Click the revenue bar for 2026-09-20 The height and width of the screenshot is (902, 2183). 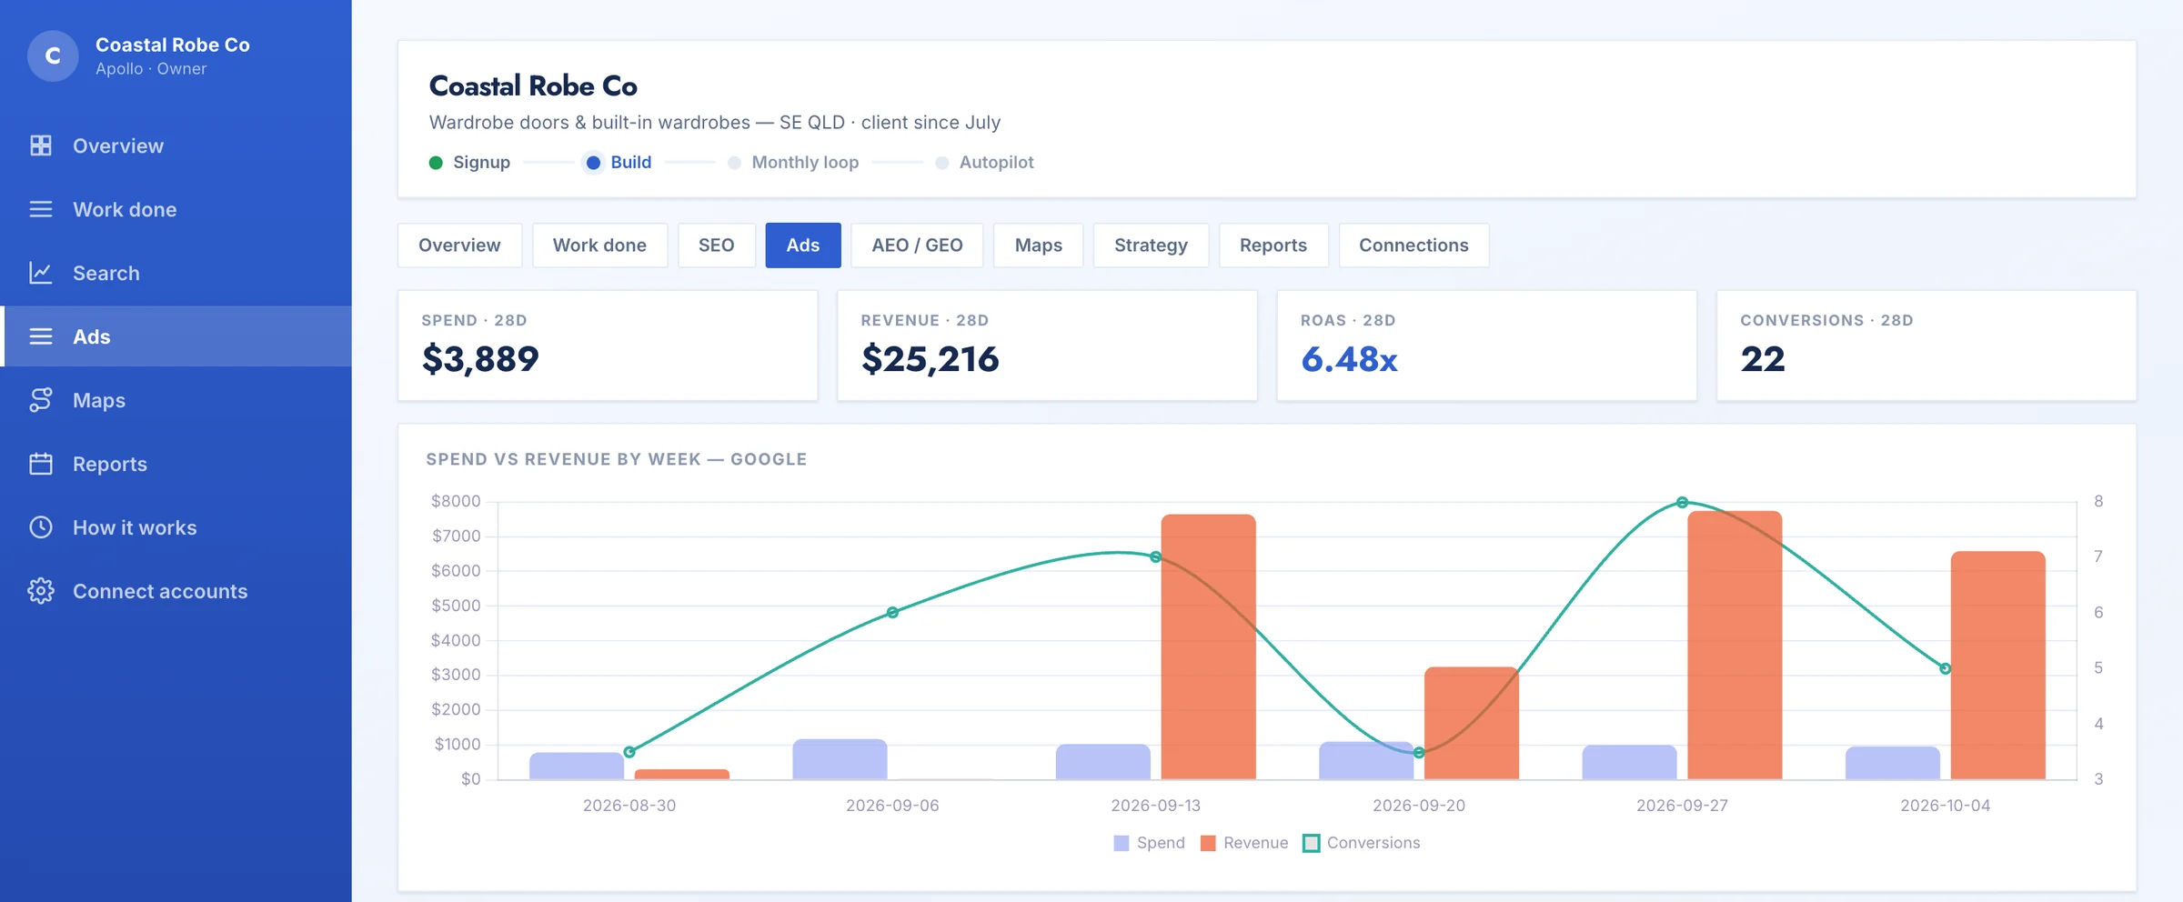pos(1472,723)
